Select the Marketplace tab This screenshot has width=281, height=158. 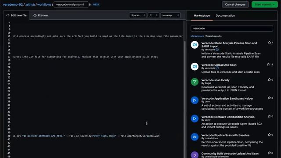(202, 16)
